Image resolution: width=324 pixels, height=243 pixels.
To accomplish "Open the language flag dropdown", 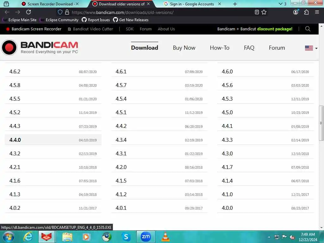I will 311,48.
